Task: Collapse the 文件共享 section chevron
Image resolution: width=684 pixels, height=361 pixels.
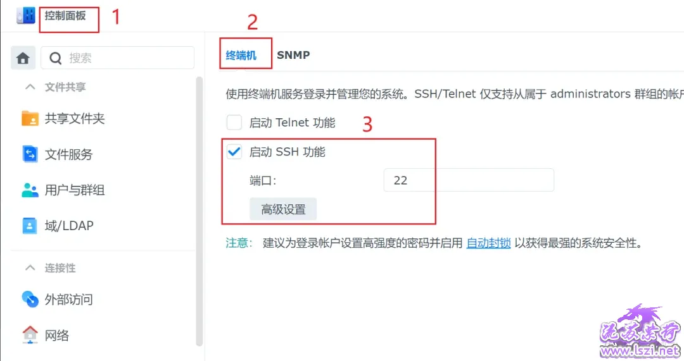Action: coord(30,87)
